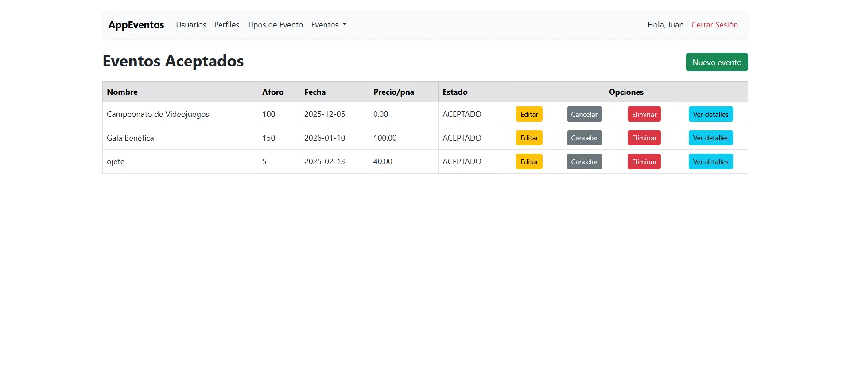This screenshot has width=850, height=383.
Task: Click the Nombre column header
Action: (180, 92)
